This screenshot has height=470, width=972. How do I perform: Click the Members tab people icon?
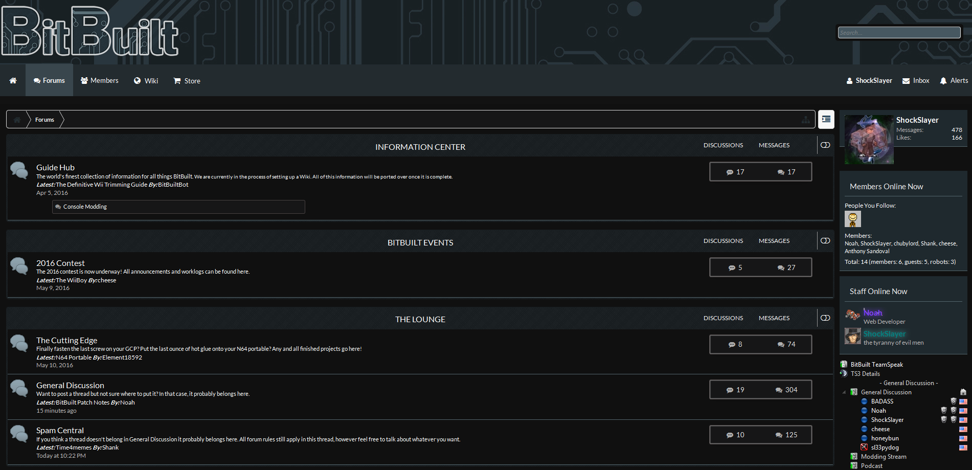coord(84,80)
